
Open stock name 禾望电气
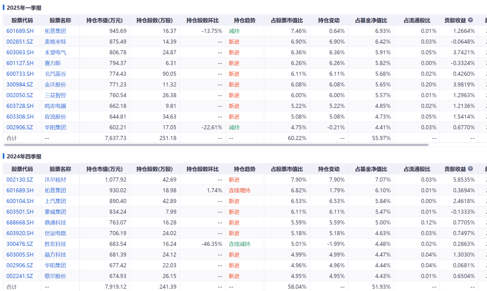click(x=55, y=52)
